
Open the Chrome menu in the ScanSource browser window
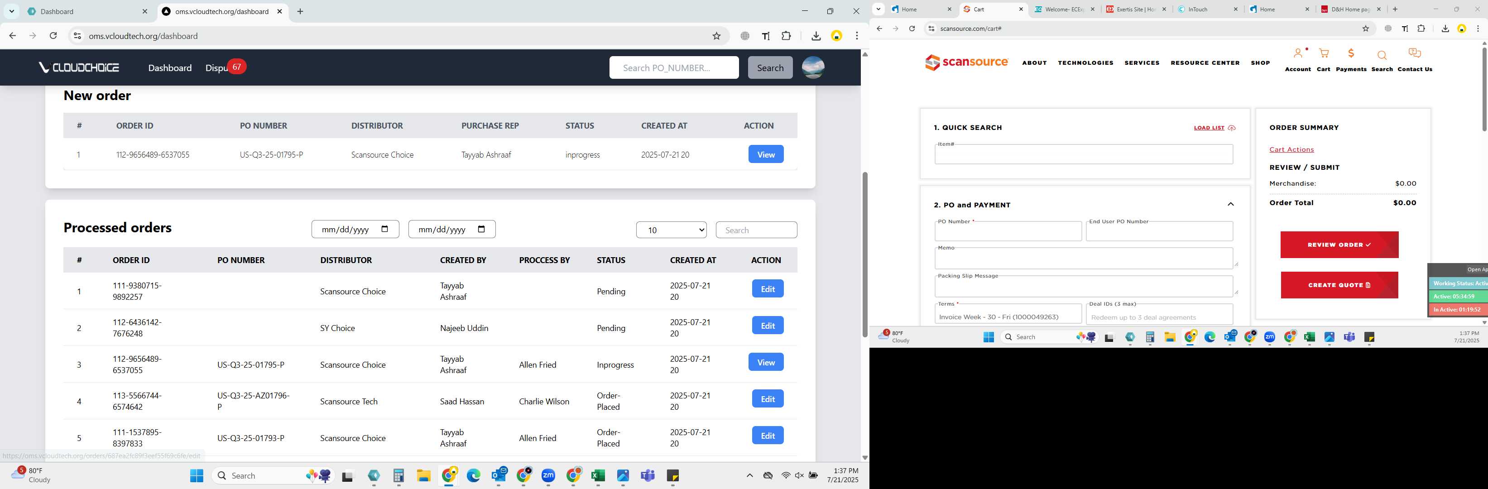tap(1478, 28)
